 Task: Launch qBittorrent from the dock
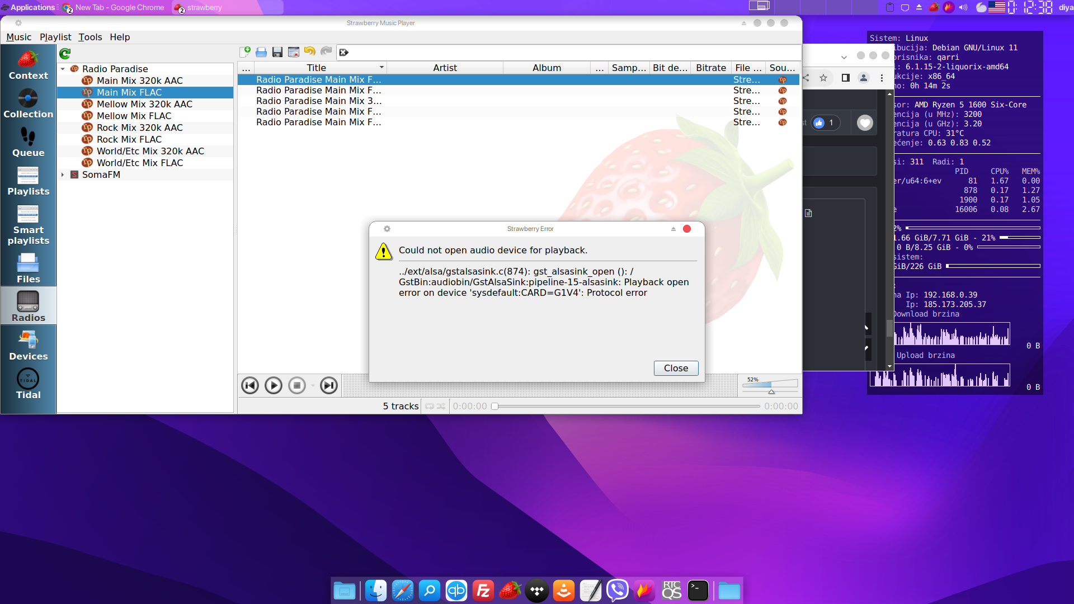coord(456,591)
